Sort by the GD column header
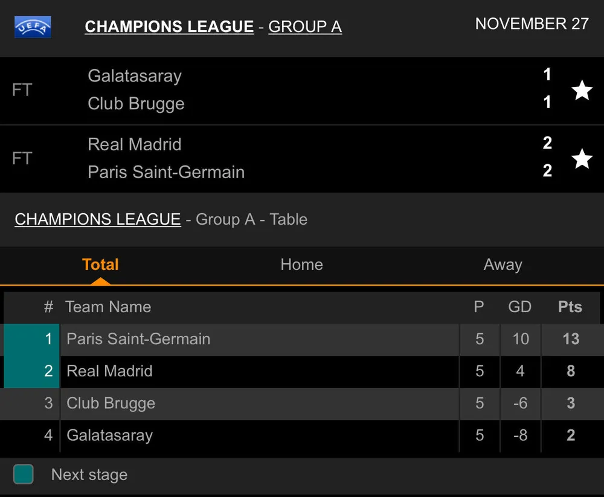Screen dimensions: 604x497 519,307
